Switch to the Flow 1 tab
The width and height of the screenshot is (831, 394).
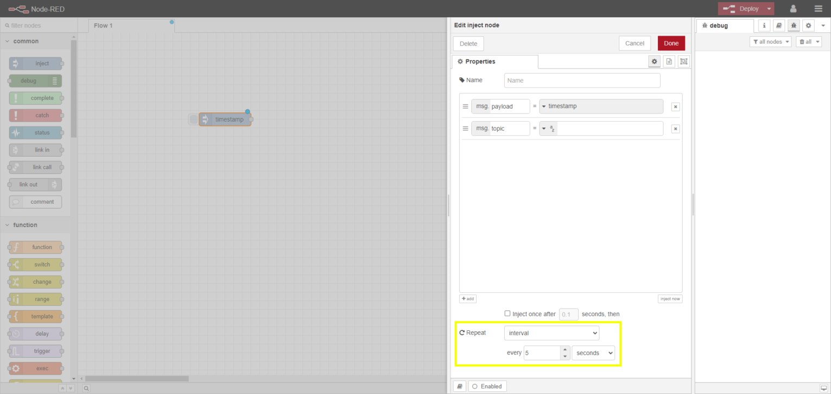[103, 25]
